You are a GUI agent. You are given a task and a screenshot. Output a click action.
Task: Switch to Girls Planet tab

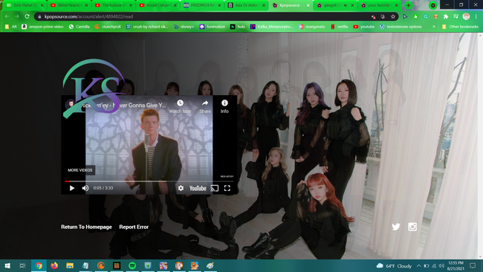(x=25, y=5)
